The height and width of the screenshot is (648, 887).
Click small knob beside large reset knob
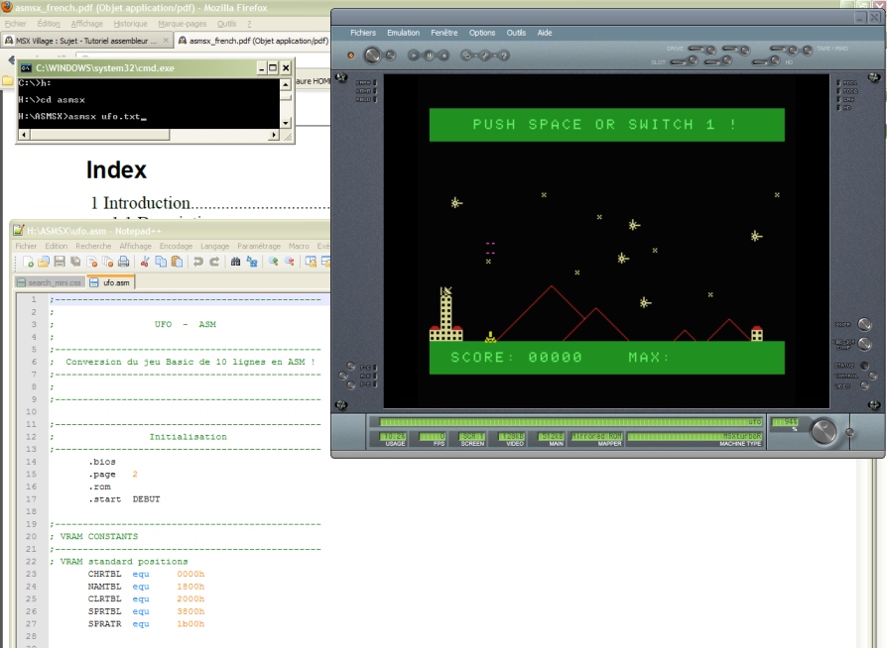point(390,55)
